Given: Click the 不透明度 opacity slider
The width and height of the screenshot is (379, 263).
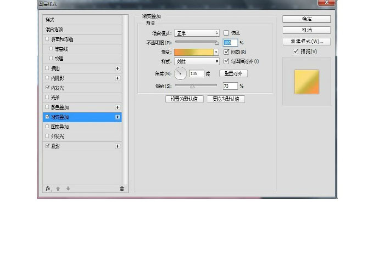Looking at the screenshot, I should [x=197, y=42].
